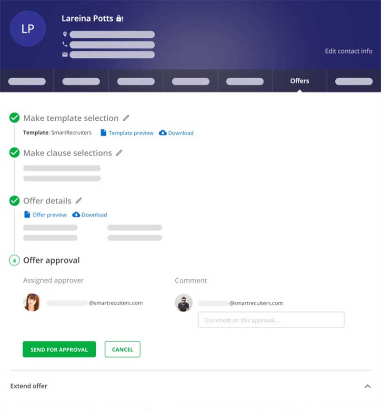Open the first tab in the navigation bar
Viewport: 381px width, 410px height.
coord(27,81)
